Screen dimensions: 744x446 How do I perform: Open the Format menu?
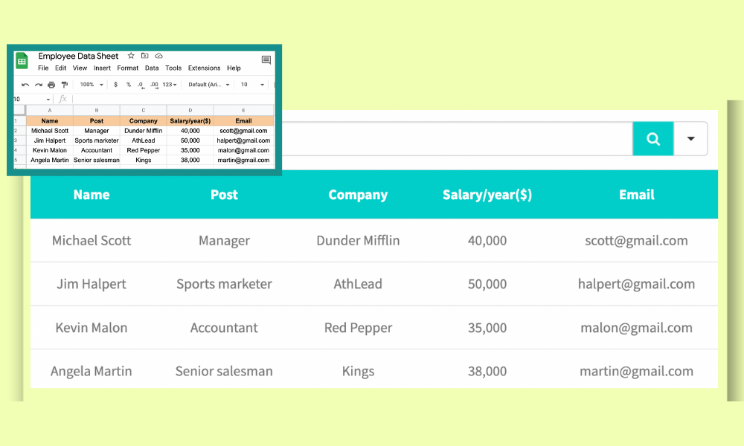[x=128, y=68]
